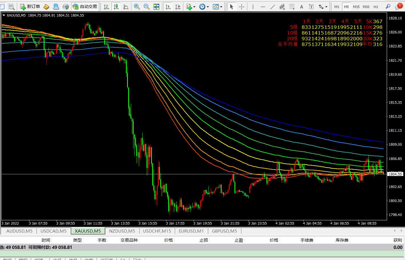Open the signals radio icon
Viewport: 405px width, 260px height.
(66, 7)
